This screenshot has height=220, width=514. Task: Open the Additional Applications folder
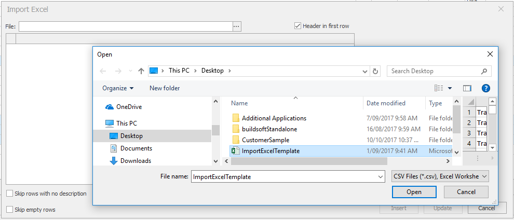pos(274,118)
